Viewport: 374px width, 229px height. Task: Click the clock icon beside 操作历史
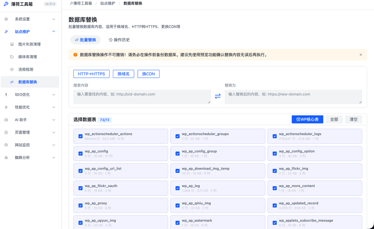[110, 40]
